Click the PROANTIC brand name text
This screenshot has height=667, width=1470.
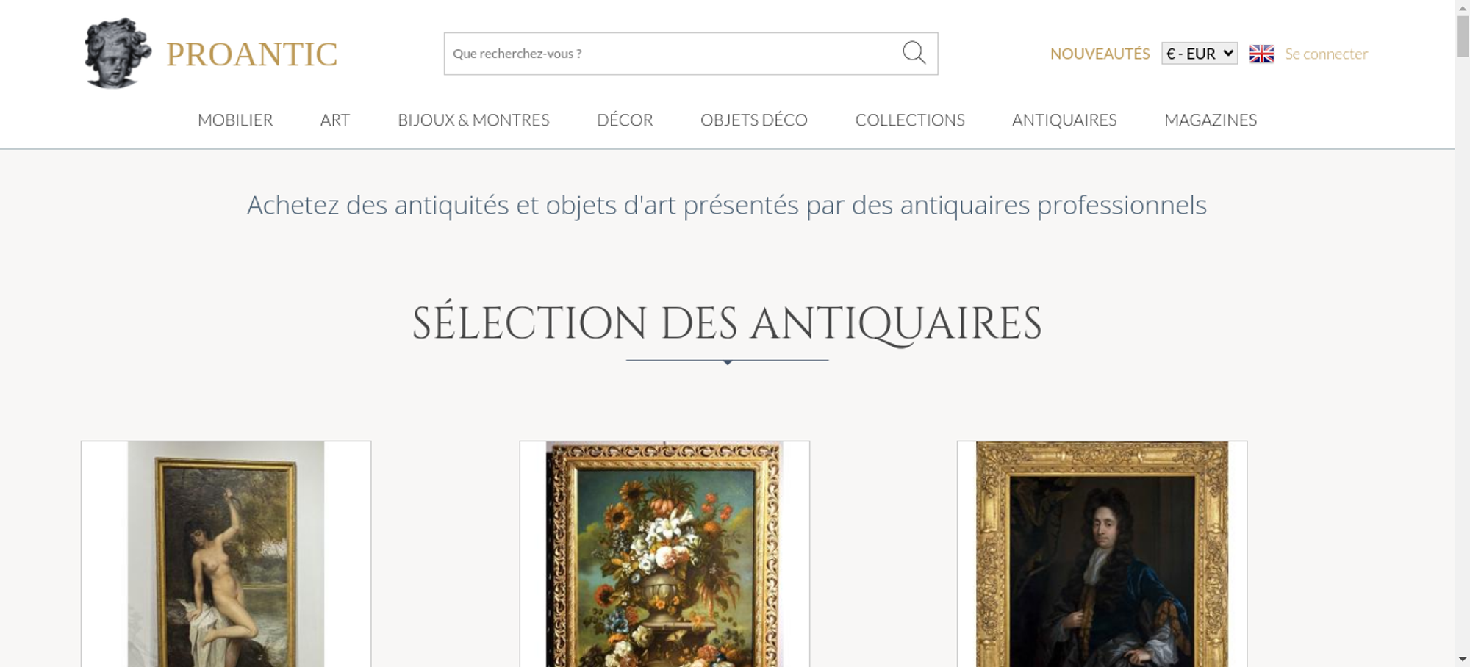pos(251,54)
